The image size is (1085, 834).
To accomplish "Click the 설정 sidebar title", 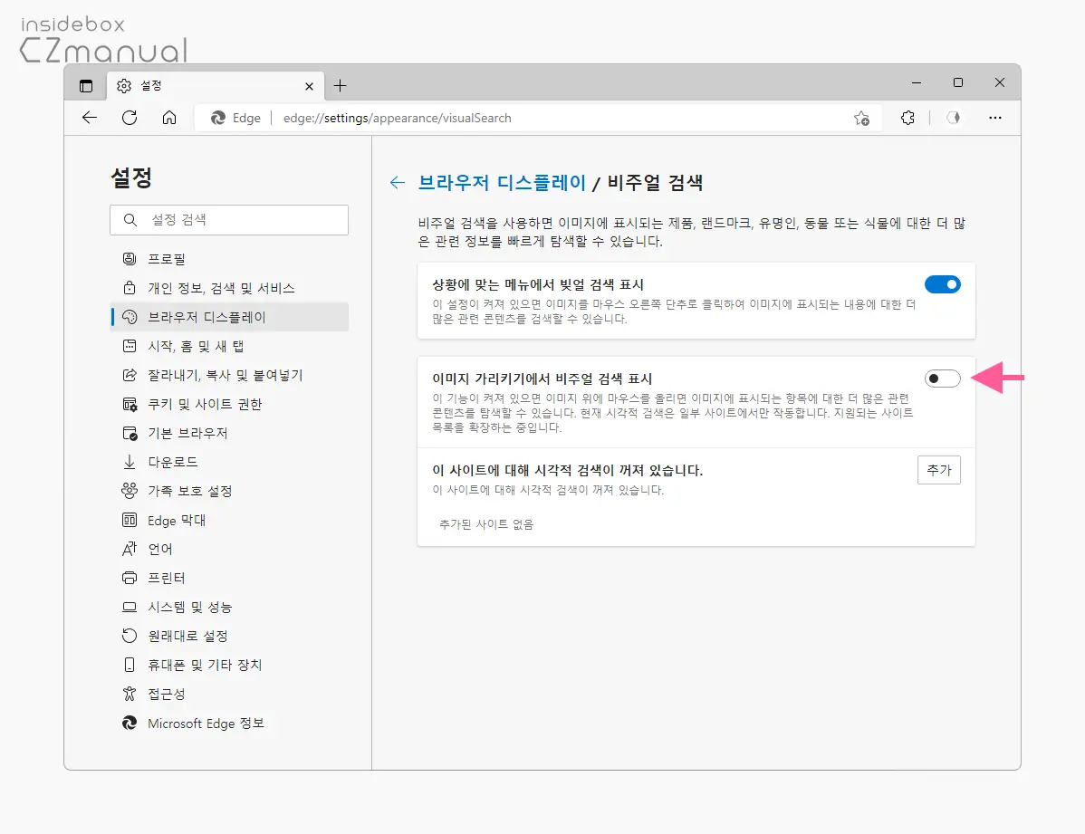I will 131,177.
